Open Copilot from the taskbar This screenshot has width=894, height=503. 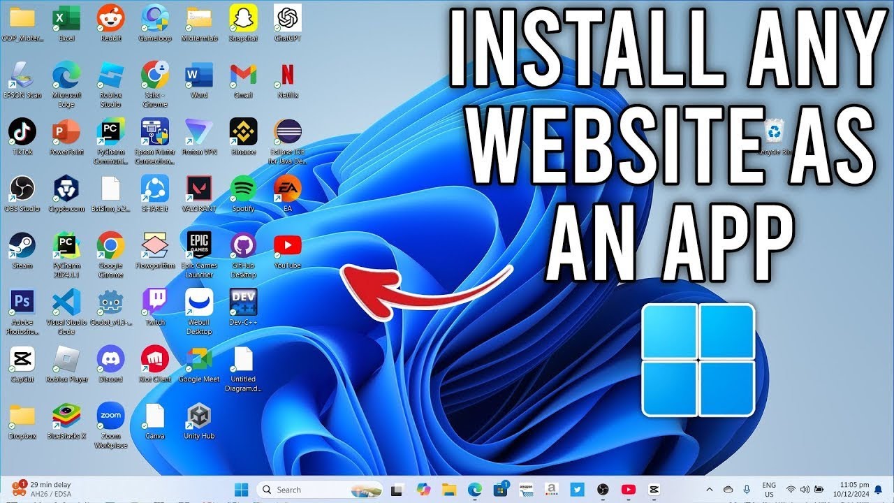pos(423,490)
